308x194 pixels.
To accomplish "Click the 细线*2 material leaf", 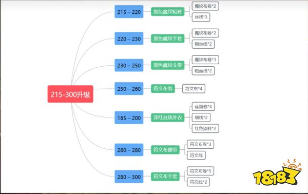I will pos(201,118).
